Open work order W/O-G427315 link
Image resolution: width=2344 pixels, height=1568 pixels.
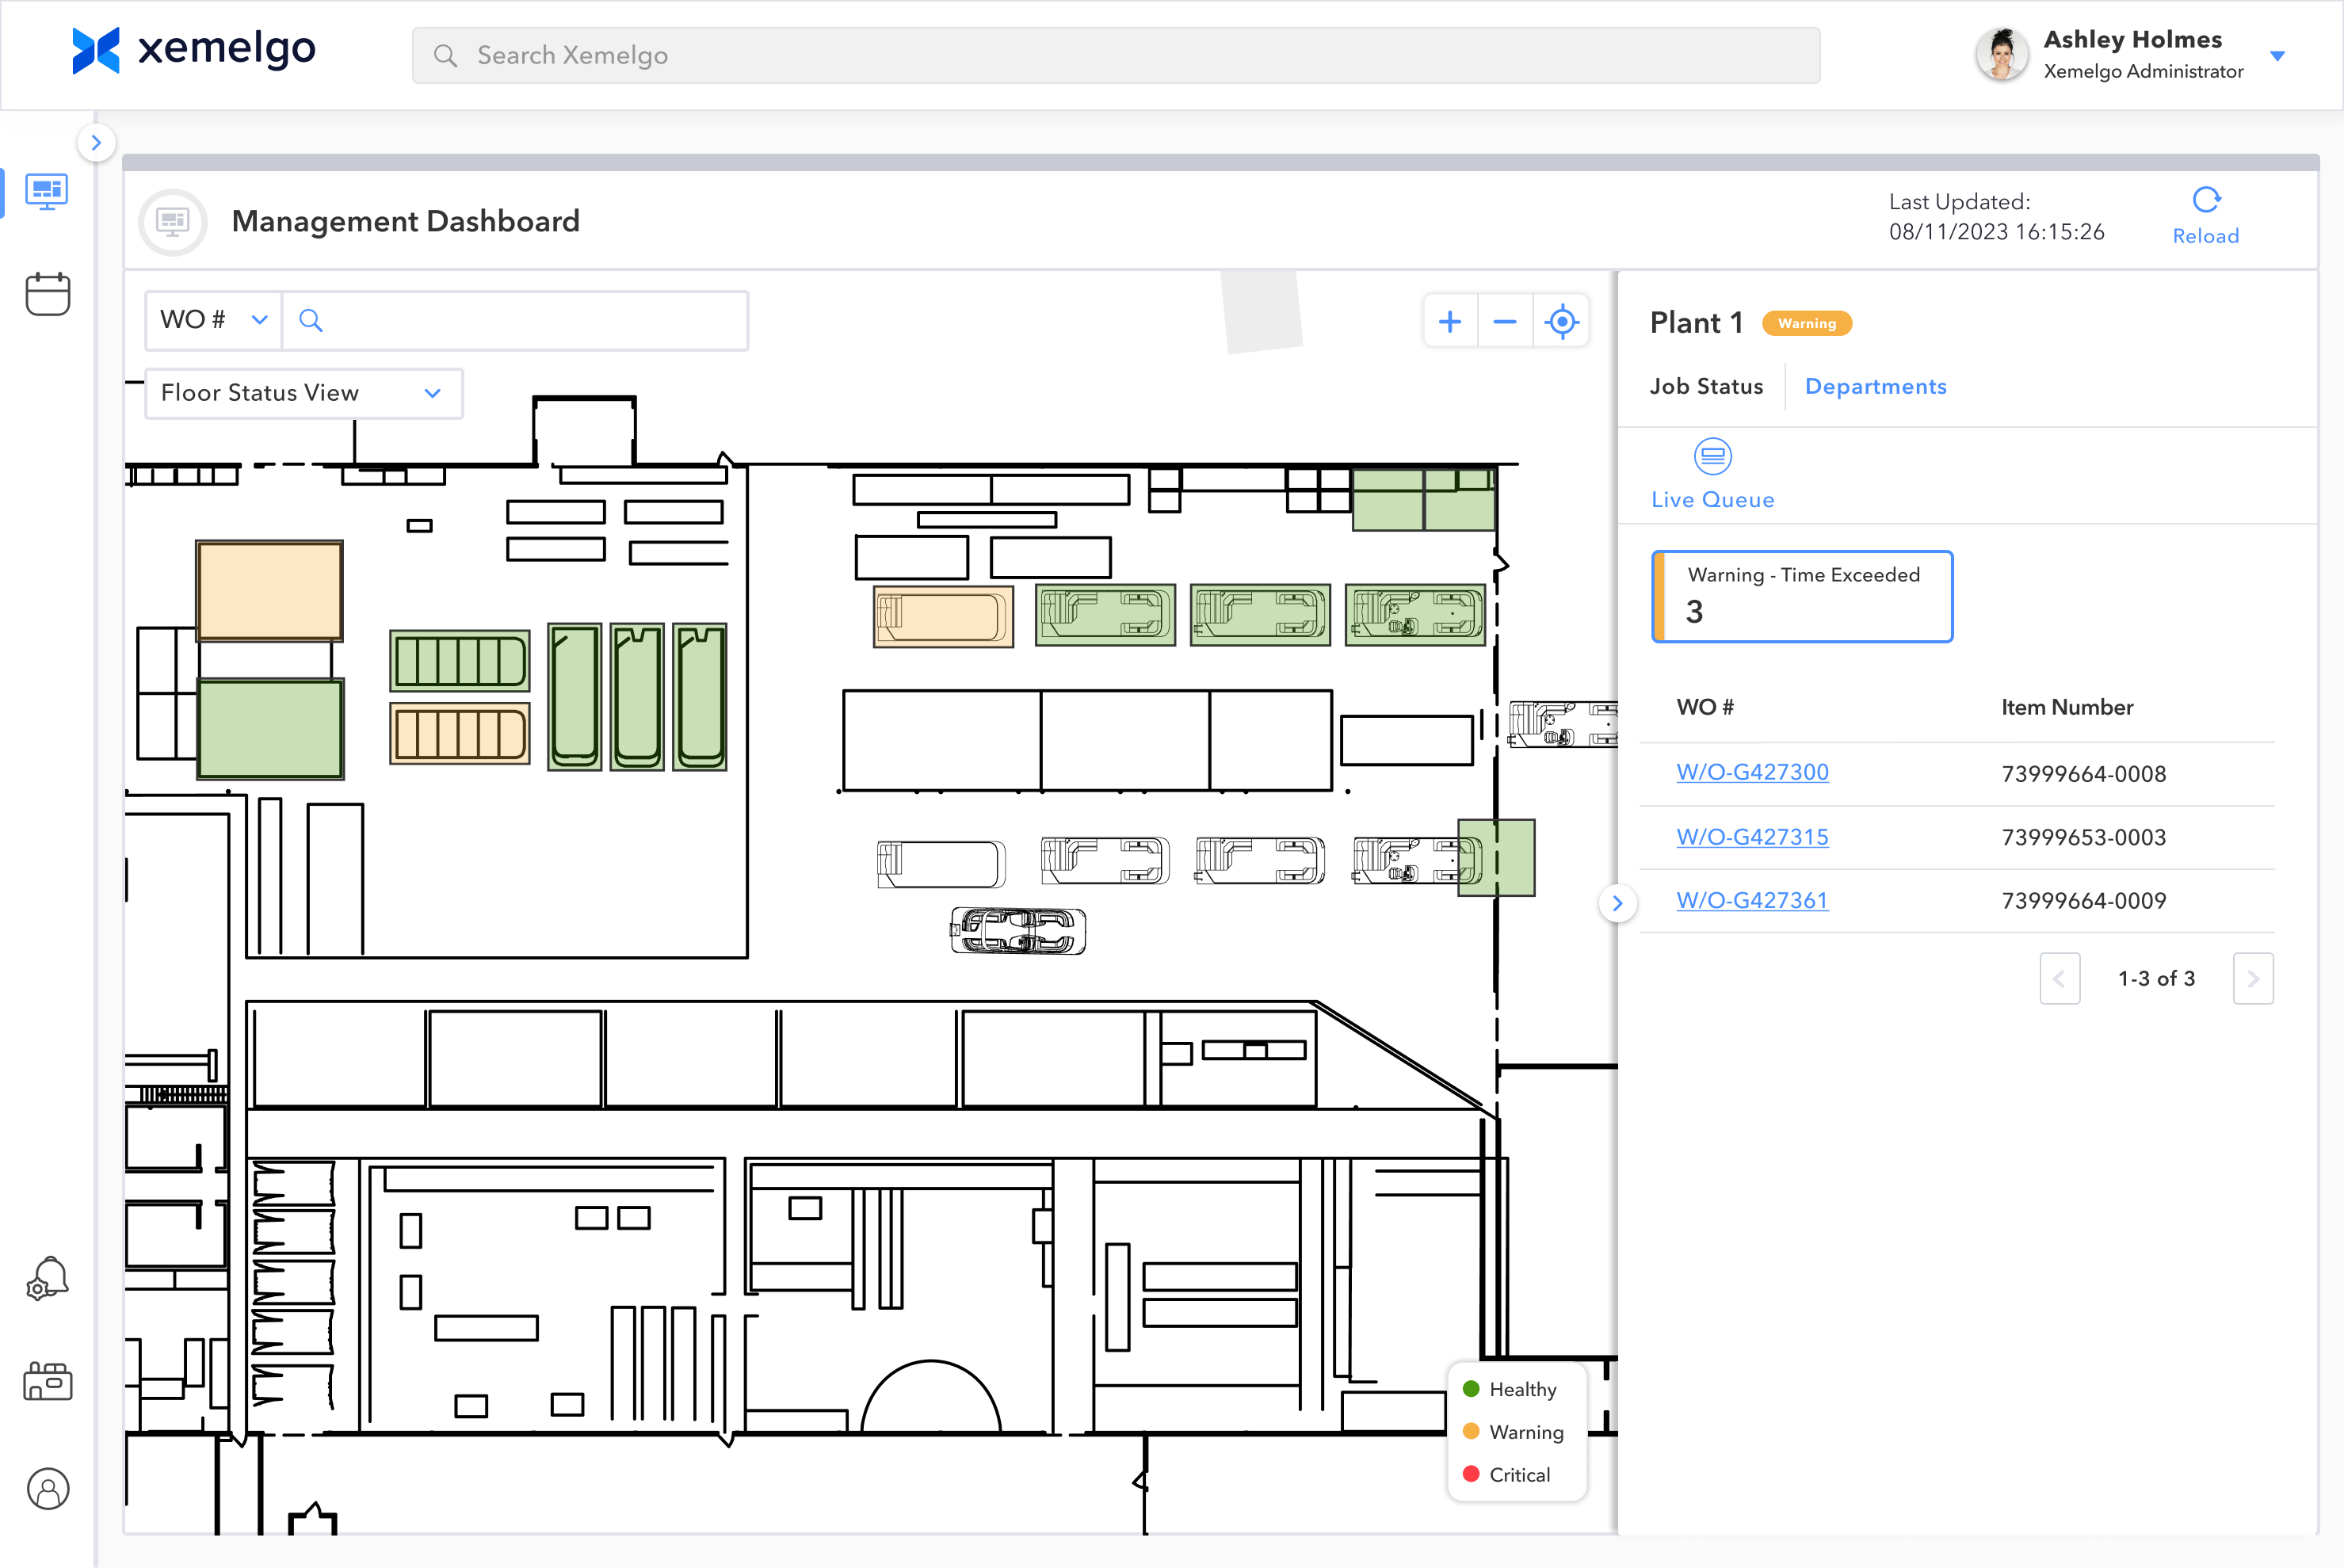pyautogui.click(x=1752, y=837)
